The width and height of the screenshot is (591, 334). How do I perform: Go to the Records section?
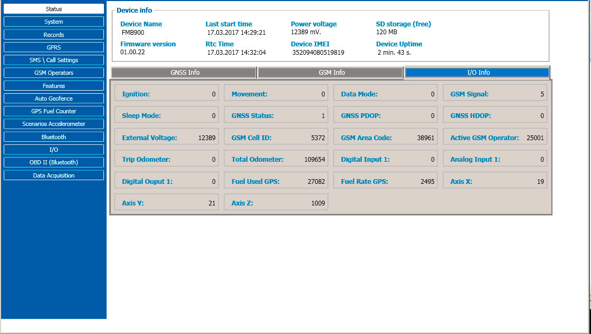pyautogui.click(x=53, y=35)
